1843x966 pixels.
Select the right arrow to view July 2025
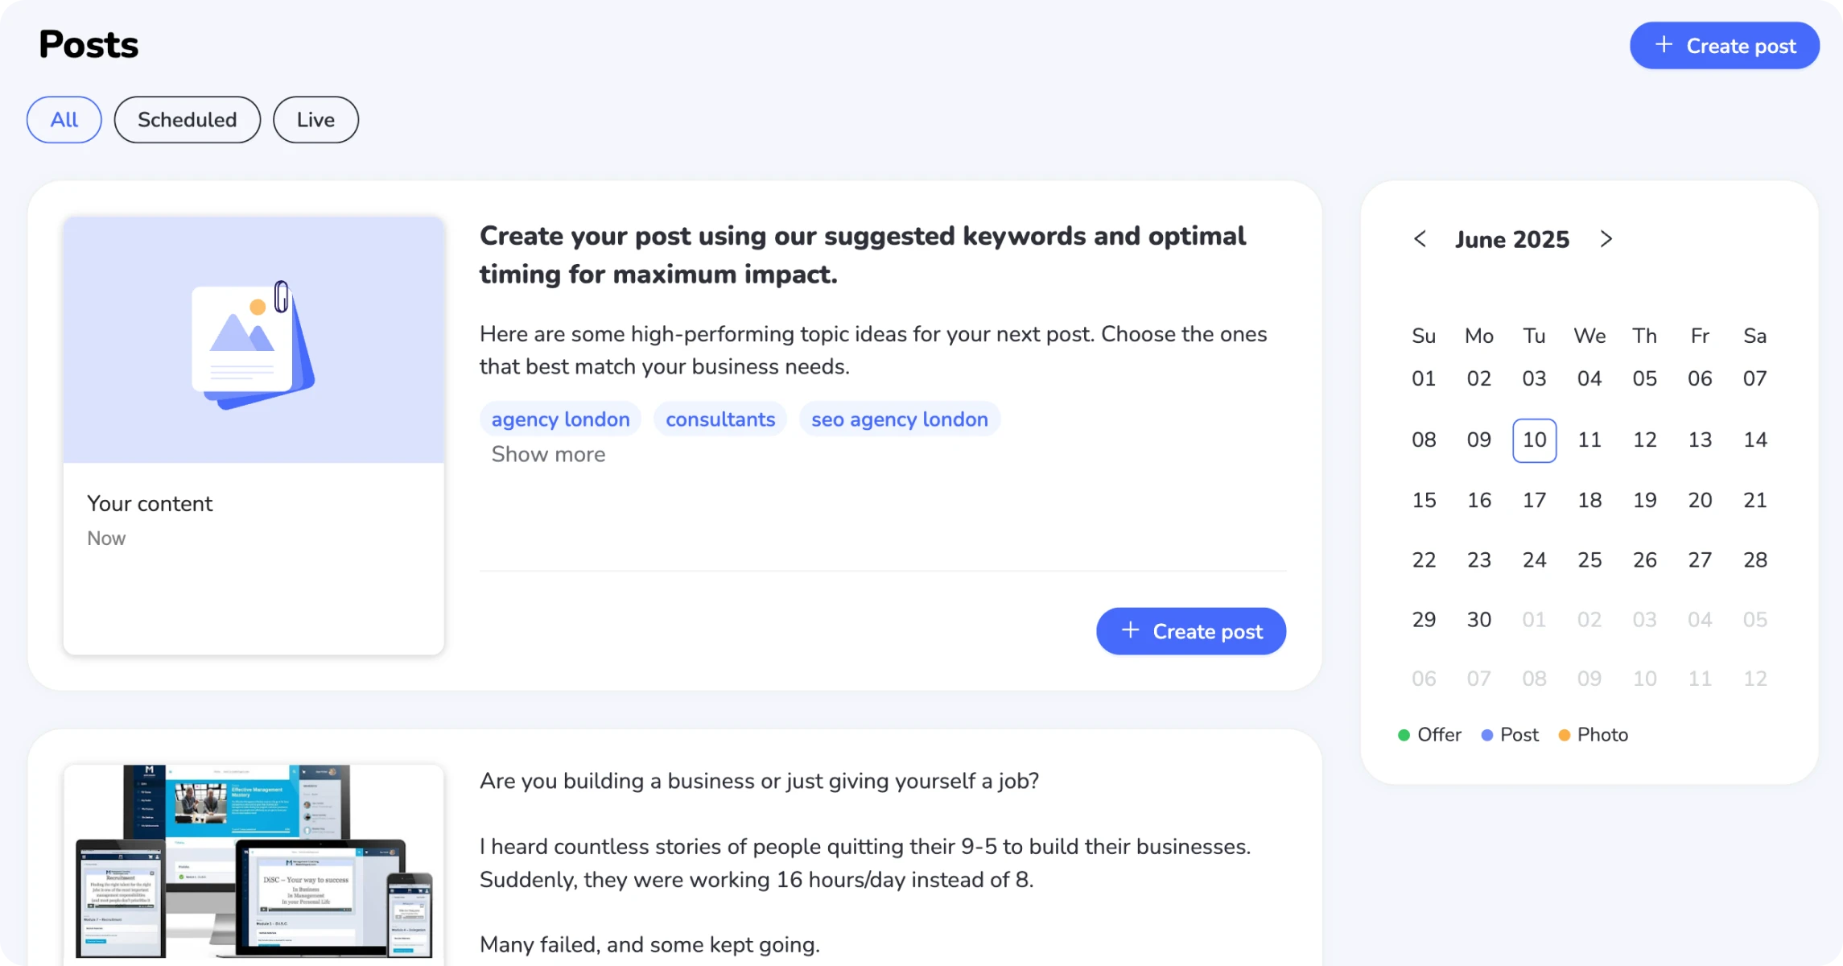pos(1606,239)
